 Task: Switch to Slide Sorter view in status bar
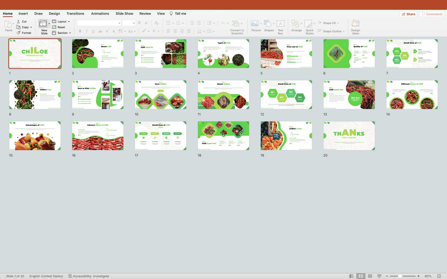[x=361, y=276]
